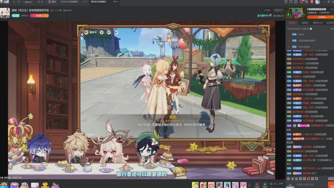Open the red gift box icon
Viewport: 334px width, 188px height.
312,2
